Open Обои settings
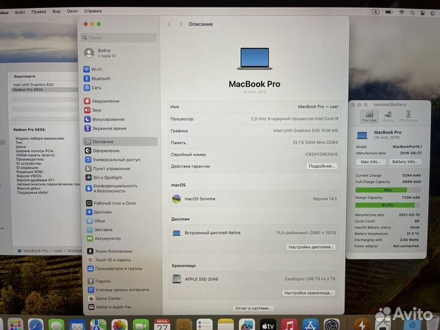The height and width of the screenshot is (330, 440). point(96,221)
